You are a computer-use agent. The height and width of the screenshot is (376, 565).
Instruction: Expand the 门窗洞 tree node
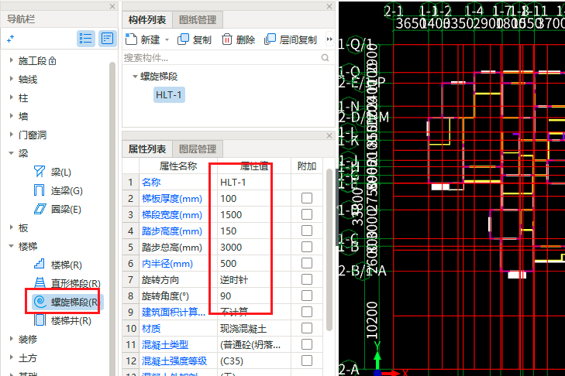(x=11, y=135)
